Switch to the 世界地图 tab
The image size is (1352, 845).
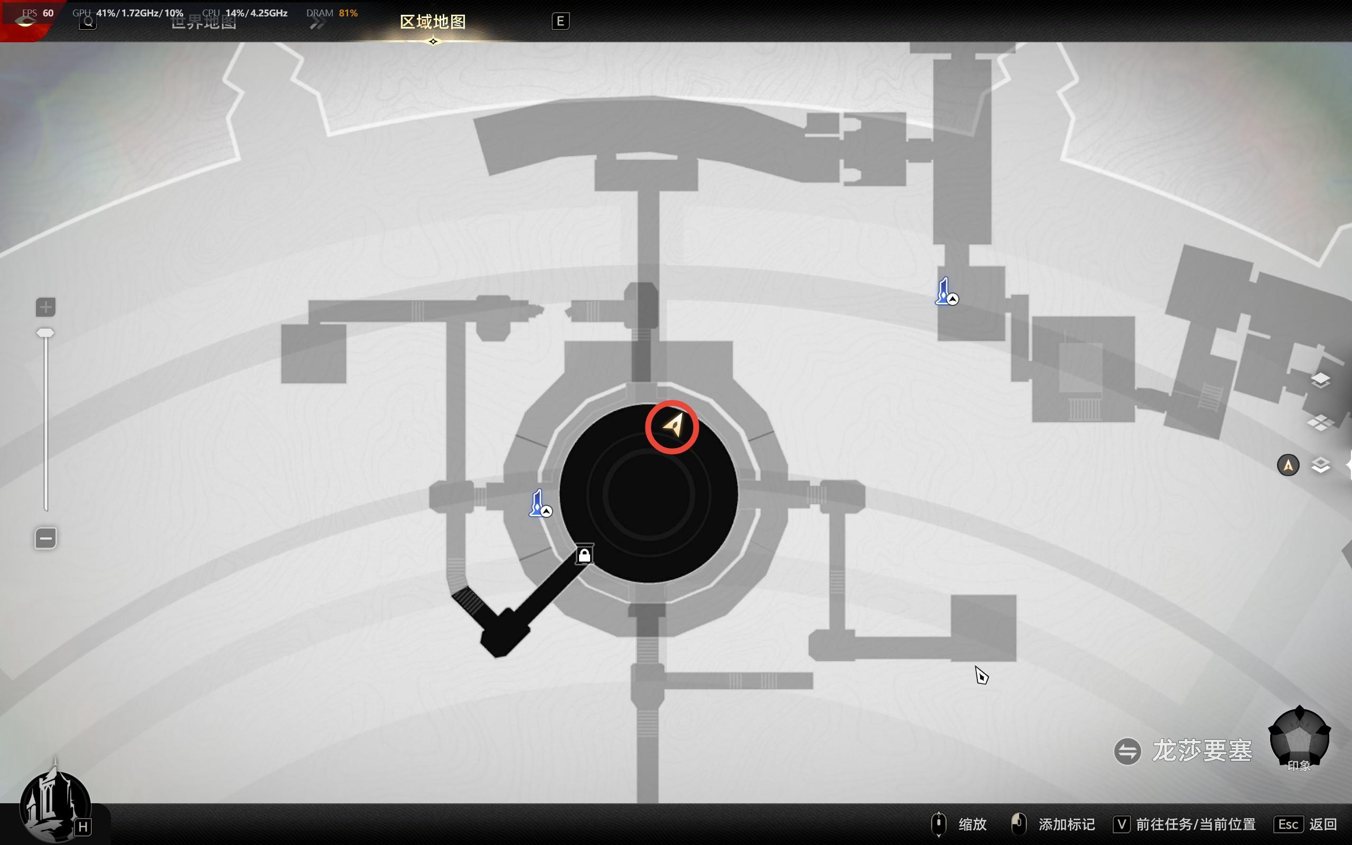point(203,22)
